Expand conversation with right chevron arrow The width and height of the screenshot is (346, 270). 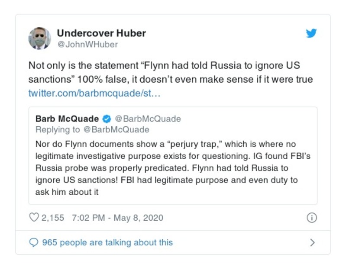(312, 243)
